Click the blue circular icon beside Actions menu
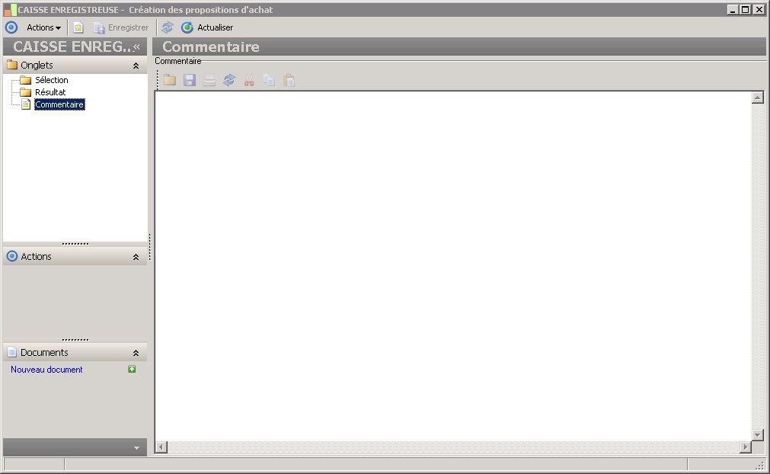The height and width of the screenshot is (474, 770). coord(11,27)
